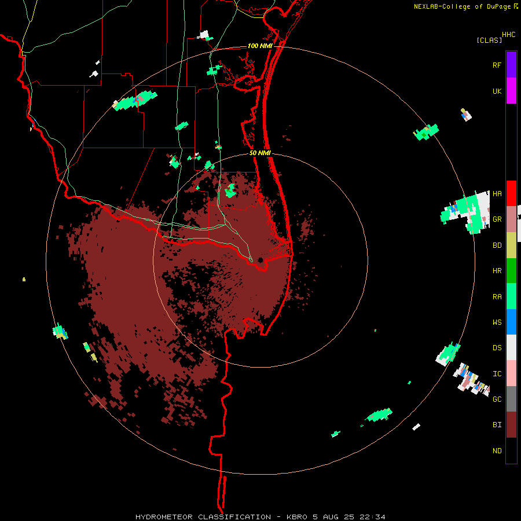Click the "BI" legend label
521x521 pixels.
[497, 425]
